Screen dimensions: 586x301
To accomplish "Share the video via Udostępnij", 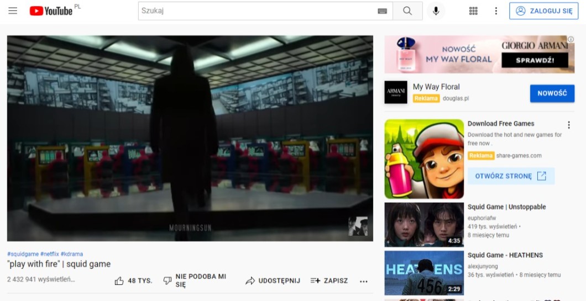I will pyautogui.click(x=273, y=281).
